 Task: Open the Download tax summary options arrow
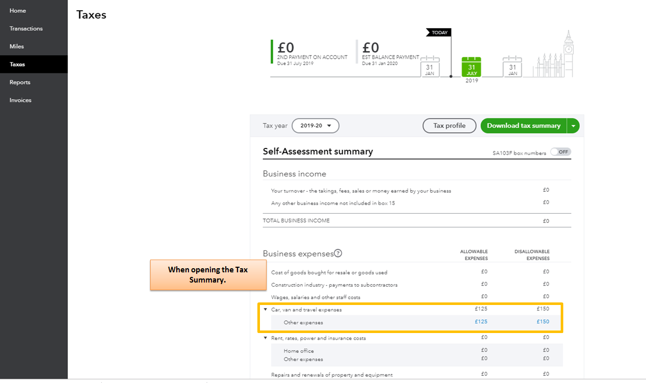coord(573,125)
